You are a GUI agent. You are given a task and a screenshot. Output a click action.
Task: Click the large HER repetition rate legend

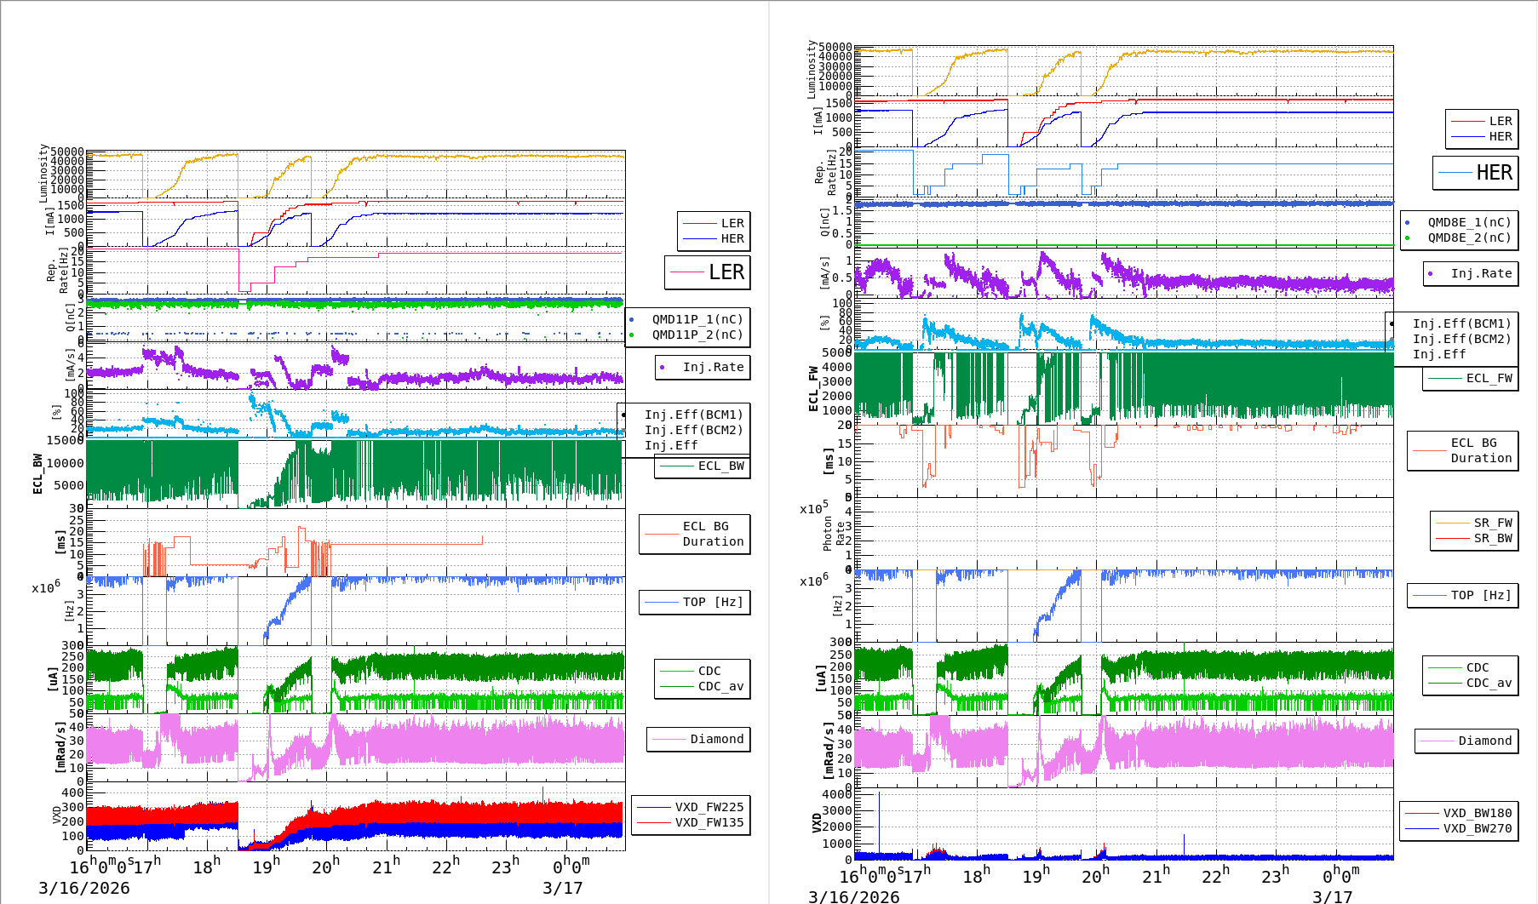pos(1476,173)
